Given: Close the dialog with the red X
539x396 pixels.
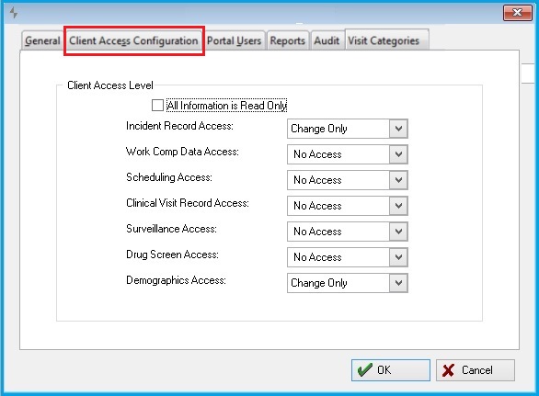Looking at the screenshot, I should (x=517, y=13).
